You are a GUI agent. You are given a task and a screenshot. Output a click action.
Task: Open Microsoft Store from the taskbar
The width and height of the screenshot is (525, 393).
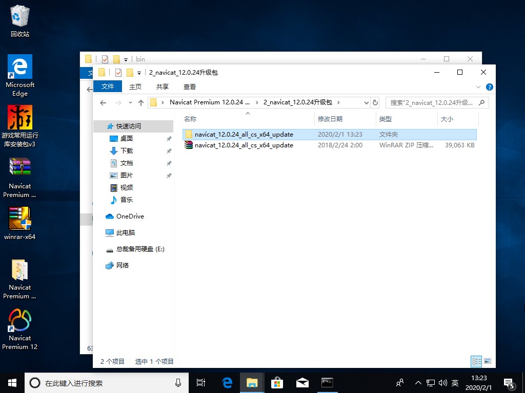(x=277, y=383)
